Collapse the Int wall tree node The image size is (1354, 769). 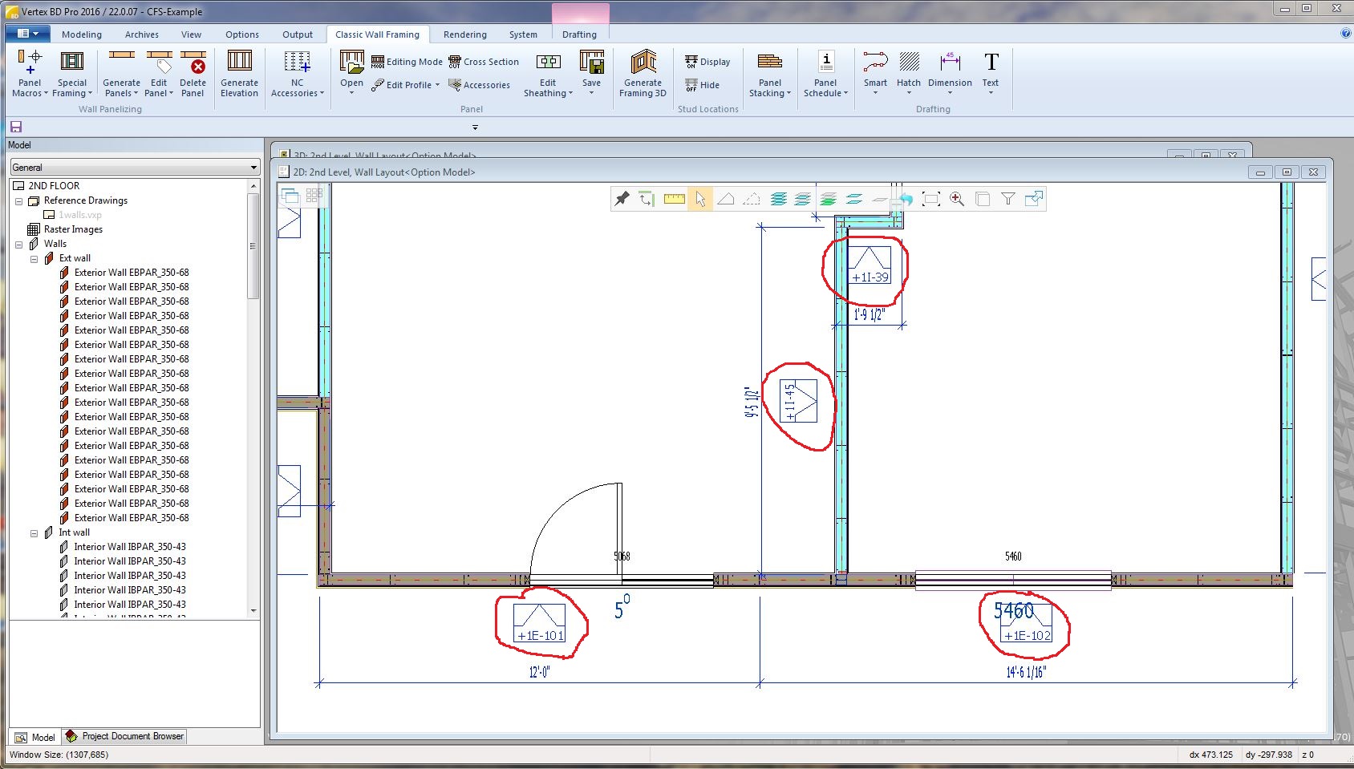click(34, 532)
